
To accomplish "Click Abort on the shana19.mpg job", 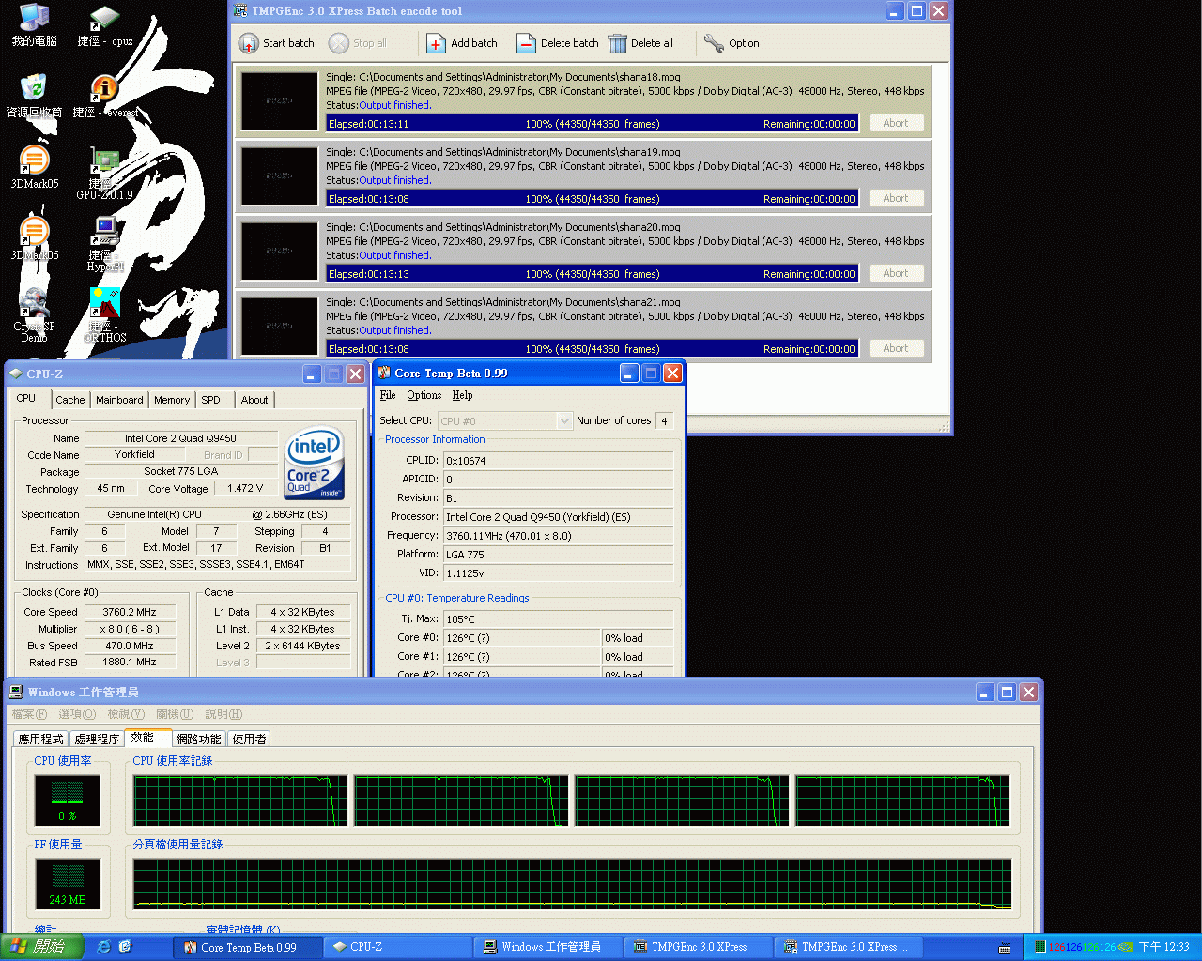I will click(896, 198).
